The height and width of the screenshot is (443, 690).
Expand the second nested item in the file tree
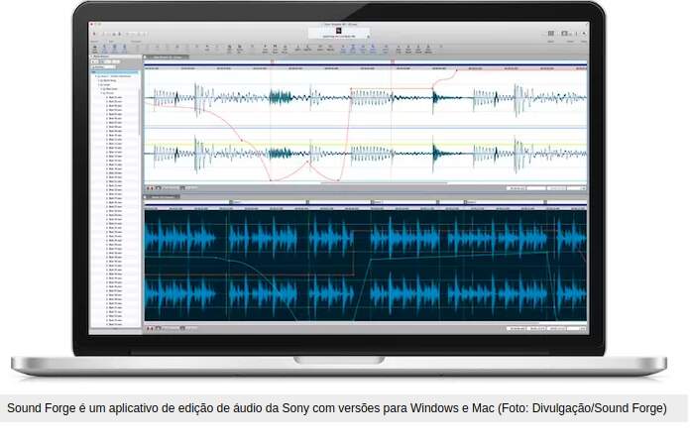98,85
